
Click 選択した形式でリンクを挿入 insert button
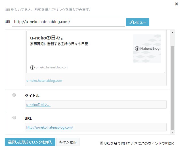(30, 142)
